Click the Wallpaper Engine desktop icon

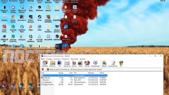(74, 9)
